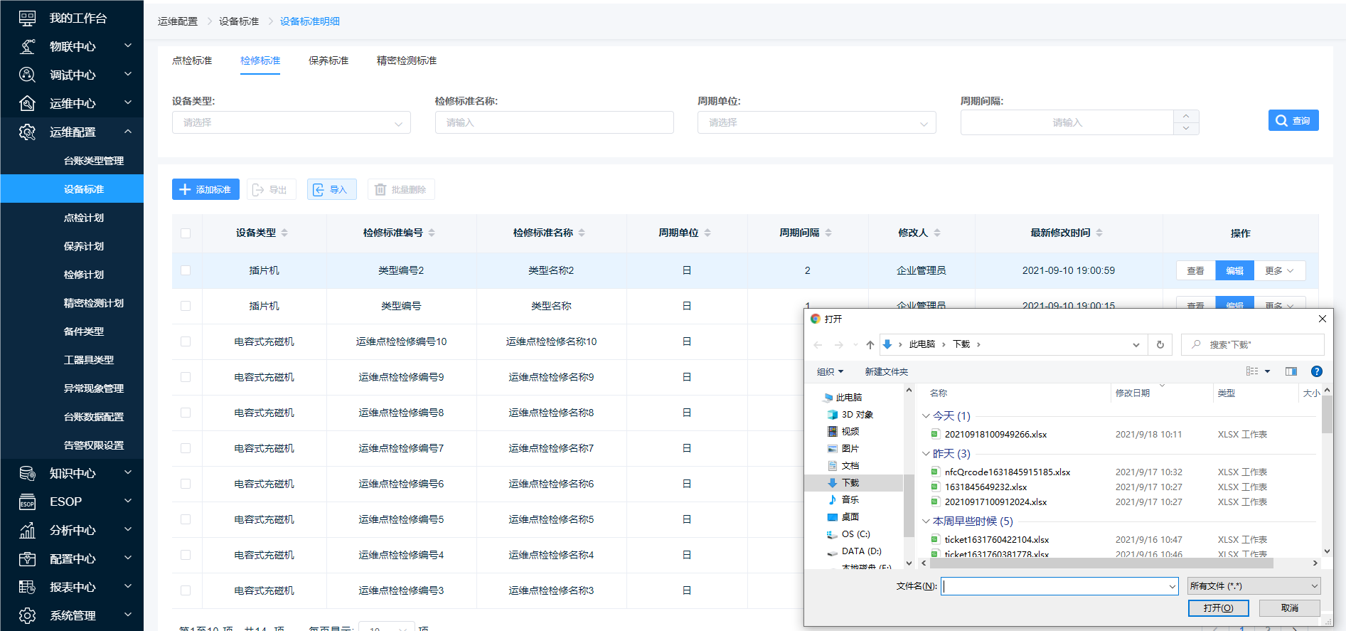Viewport: 1346px width, 631px height.
Task: Switch to the 保养标准 tab
Action: click(328, 61)
